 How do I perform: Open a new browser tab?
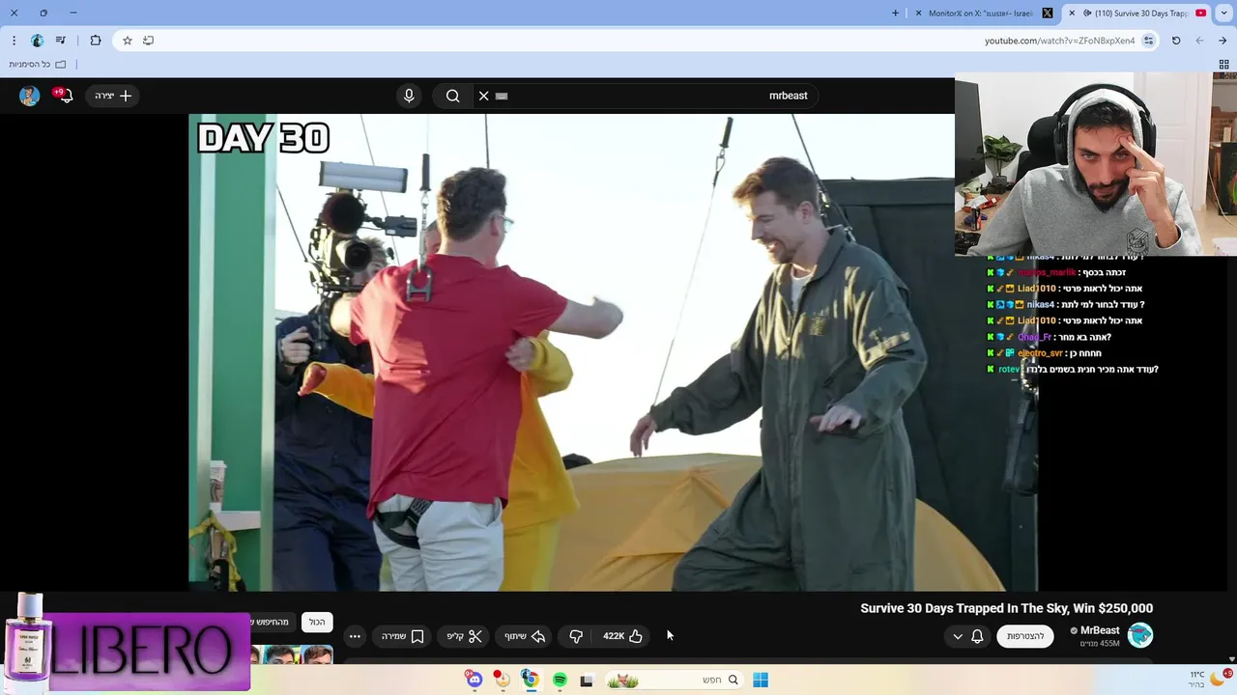[895, 14]
